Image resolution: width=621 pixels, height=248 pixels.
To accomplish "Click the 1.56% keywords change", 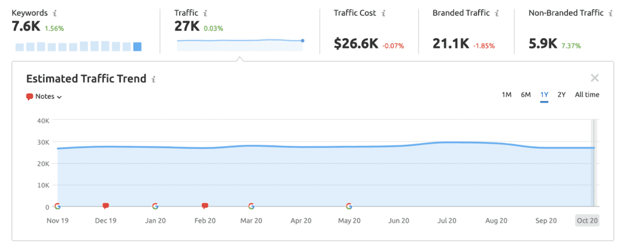I will [x=54, y=28].
